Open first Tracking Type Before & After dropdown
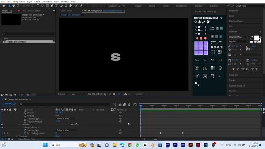 pos(66,118)
